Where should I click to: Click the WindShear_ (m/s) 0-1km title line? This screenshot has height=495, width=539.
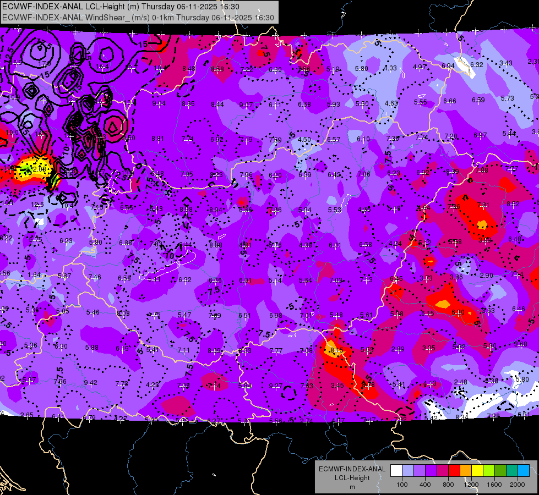click(138, 18)
